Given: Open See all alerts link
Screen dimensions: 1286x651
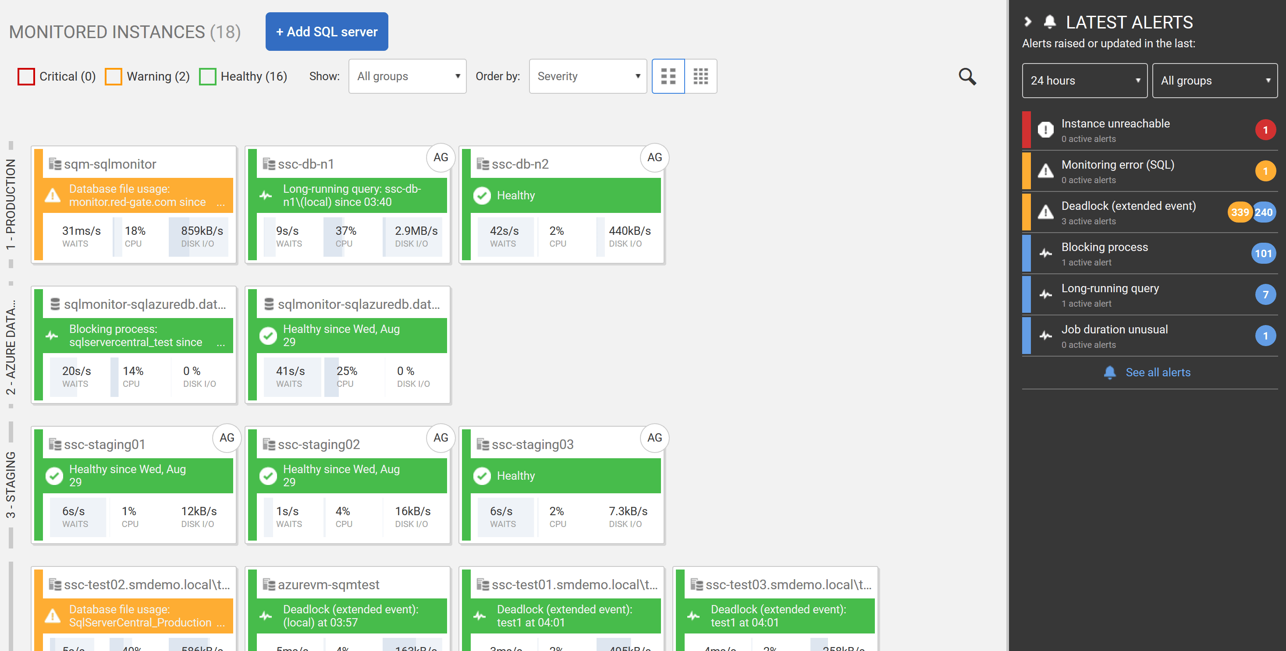Looking at the screenshot, I should pos(1157,373).
